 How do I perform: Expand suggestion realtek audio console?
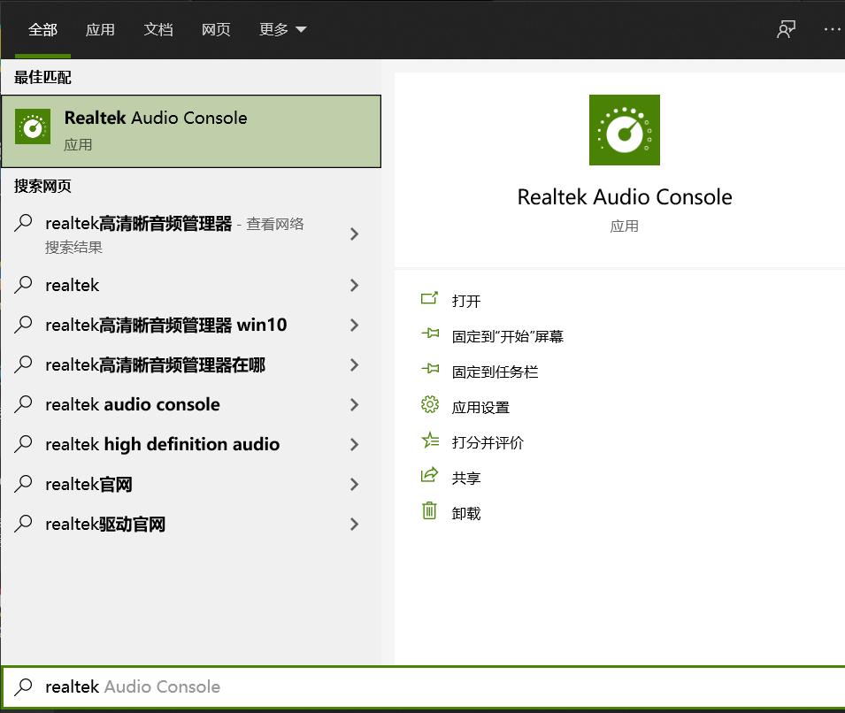tap(354, 404)
